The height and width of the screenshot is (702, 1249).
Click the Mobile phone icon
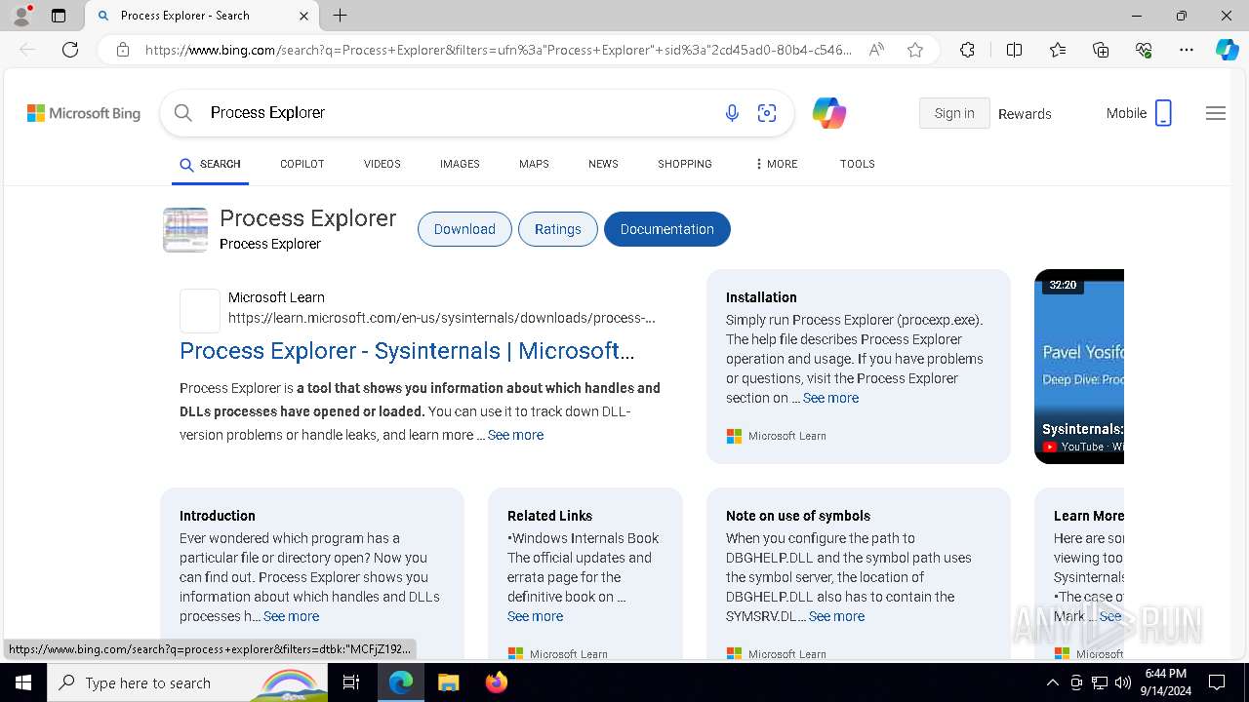tap(1163, 113)
